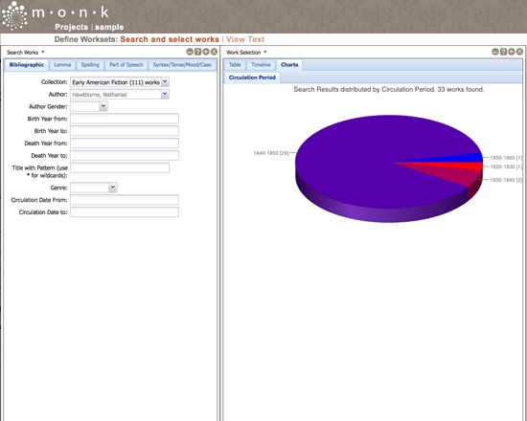Click the 1820-1830 [1] chart label
Image resolution: width=527 pixels, height=421 pixels.
pyautogui.click(x=506, y=166)
